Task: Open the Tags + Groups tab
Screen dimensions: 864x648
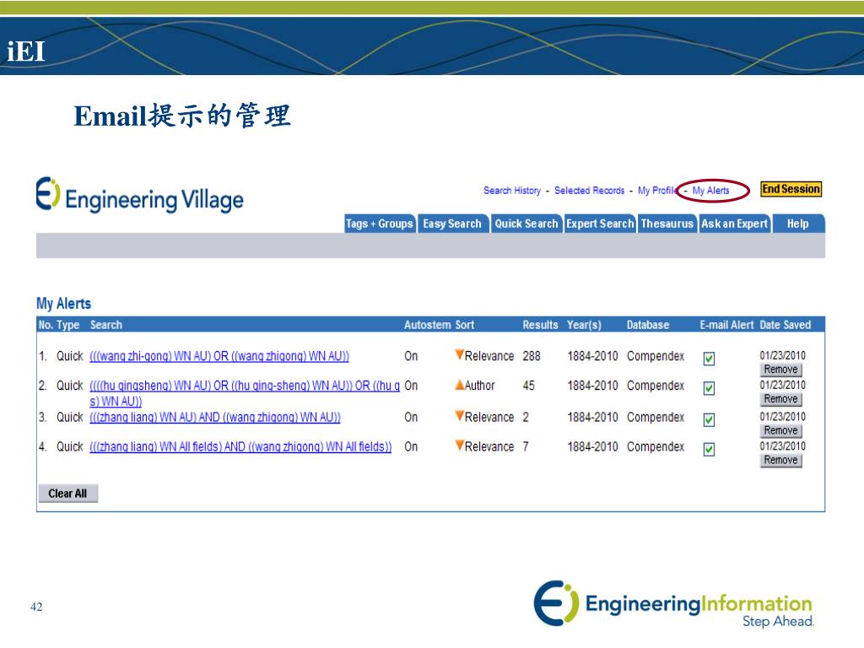Action: (380, 224)
